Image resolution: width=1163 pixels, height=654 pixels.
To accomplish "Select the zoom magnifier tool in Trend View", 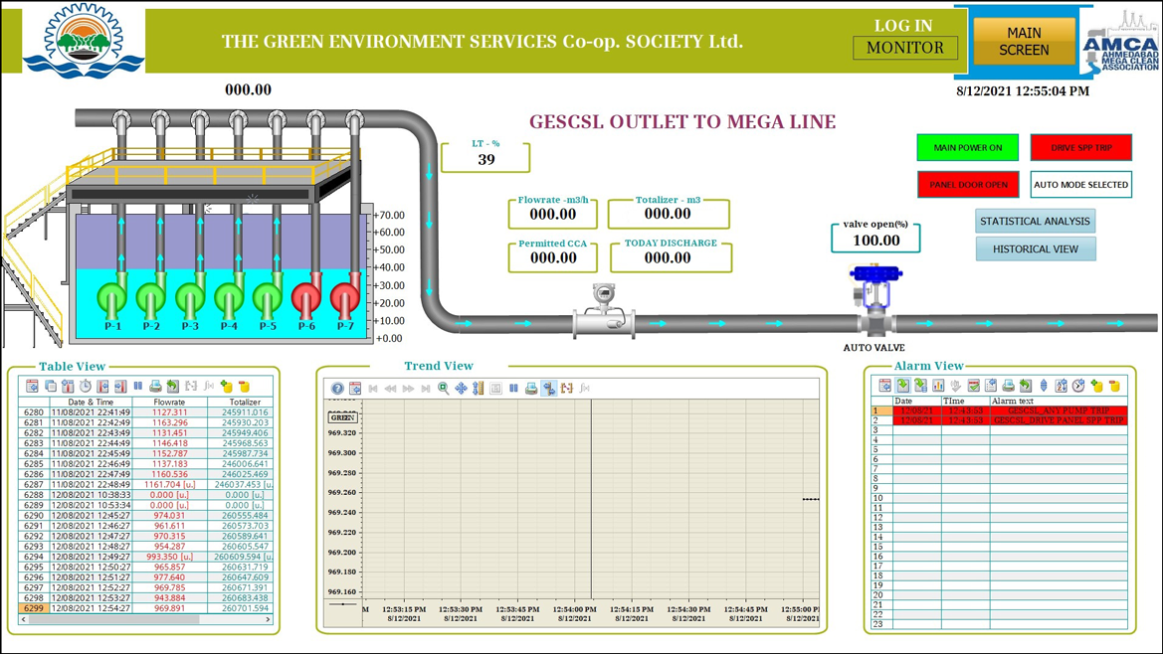I will [x=444, y=389].
